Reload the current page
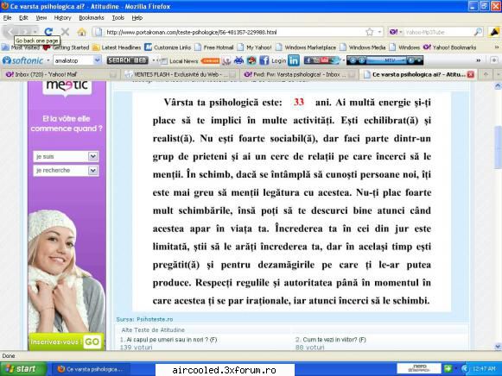 point(48,32)
